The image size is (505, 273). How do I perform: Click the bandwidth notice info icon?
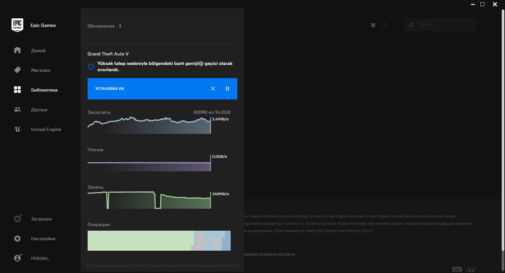91,67
